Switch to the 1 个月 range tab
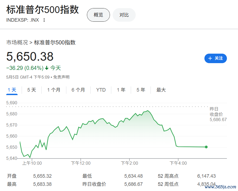The height and width of the screenshot is (191, 238). click(54, 90)
